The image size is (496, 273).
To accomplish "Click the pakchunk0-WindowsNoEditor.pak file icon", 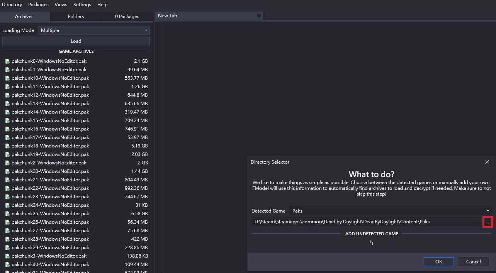I will 7,61.
